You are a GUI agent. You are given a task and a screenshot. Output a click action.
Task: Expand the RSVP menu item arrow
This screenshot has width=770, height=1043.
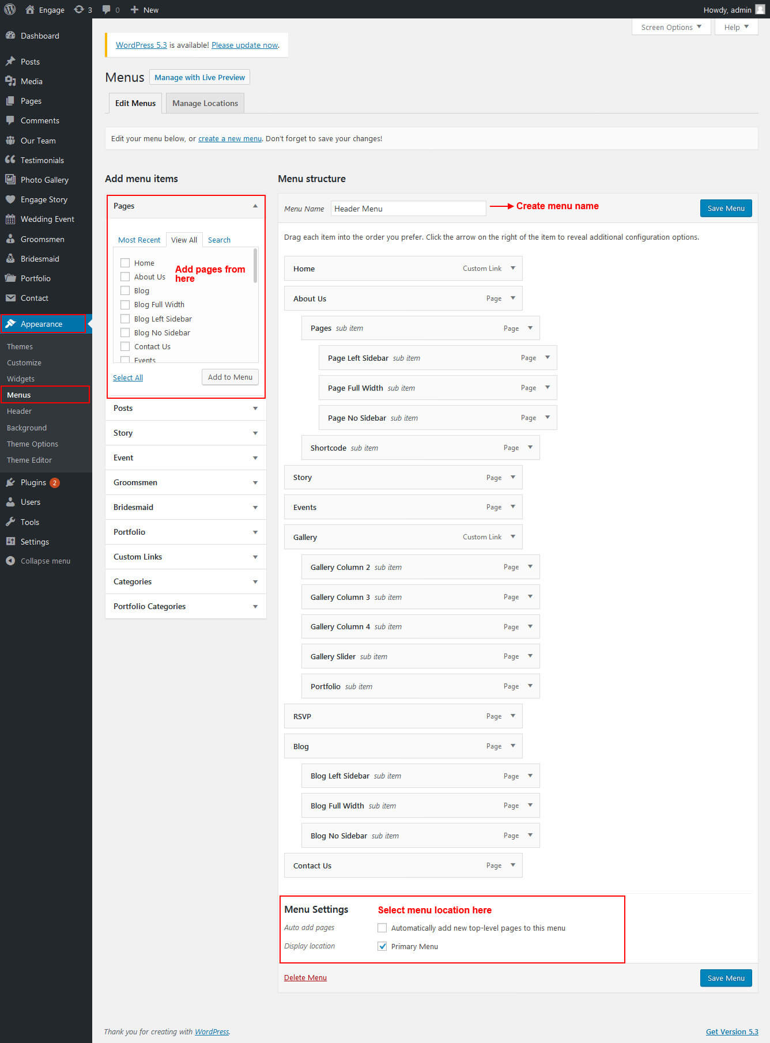513,716
